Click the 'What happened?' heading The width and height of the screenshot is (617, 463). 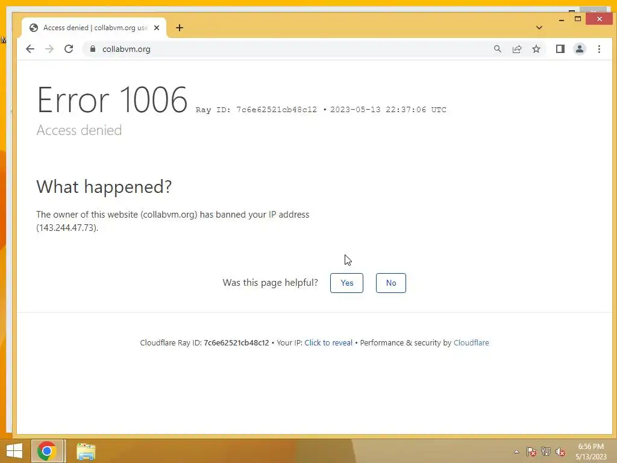tap(104, 187)
